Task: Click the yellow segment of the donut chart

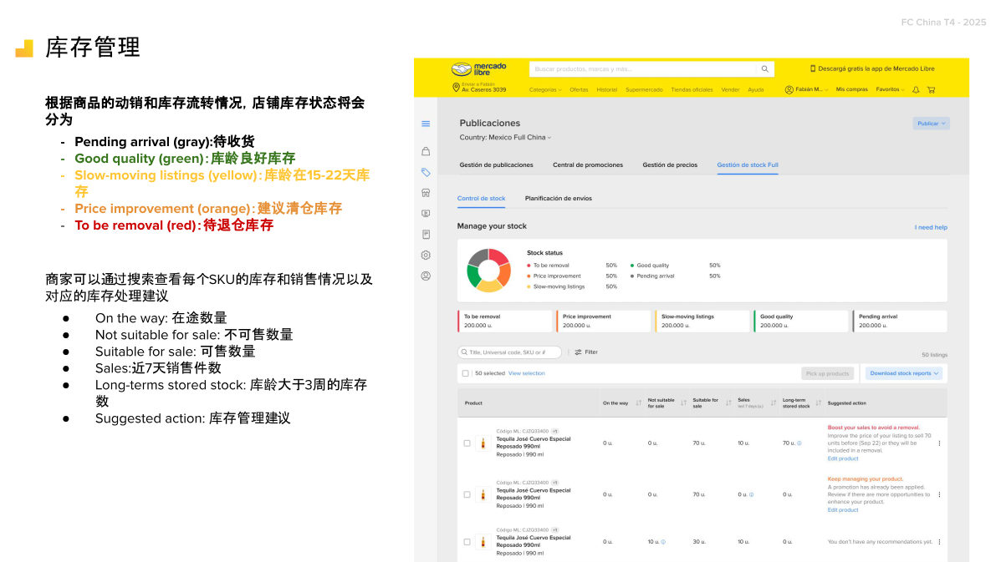Action: pos(490,286)
